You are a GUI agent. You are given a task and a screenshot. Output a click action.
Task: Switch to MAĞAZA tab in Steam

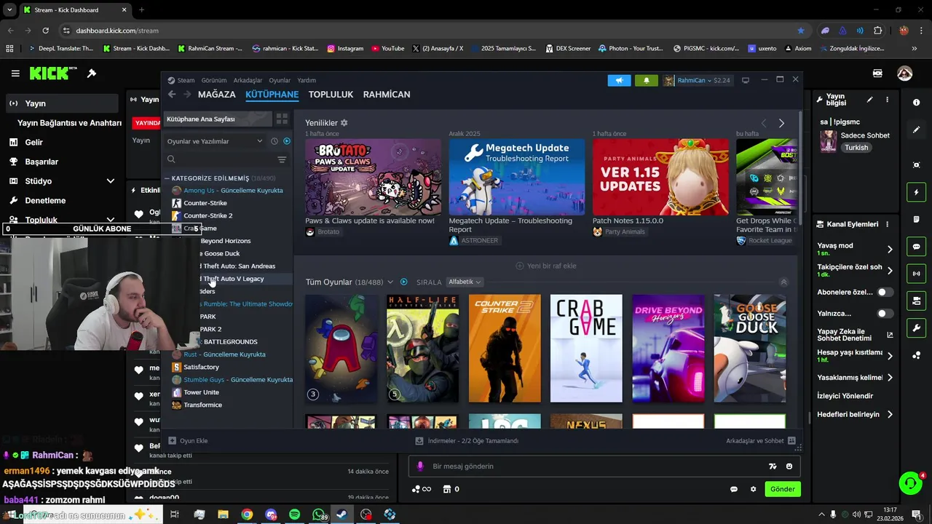tap(217, 95)
